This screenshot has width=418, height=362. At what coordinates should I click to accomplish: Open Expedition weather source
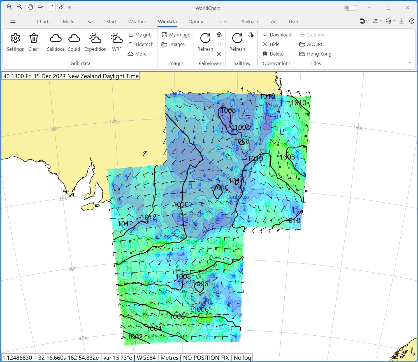point(95,42)
